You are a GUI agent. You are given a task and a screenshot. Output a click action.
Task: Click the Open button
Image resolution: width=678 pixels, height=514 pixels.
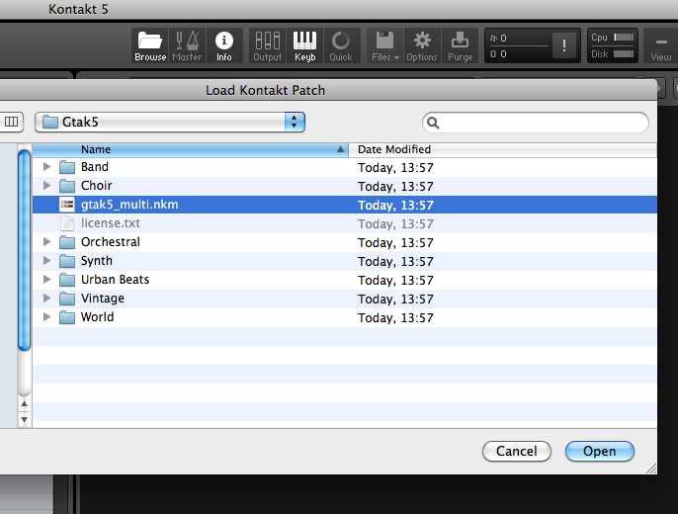(x=599, y=451)
